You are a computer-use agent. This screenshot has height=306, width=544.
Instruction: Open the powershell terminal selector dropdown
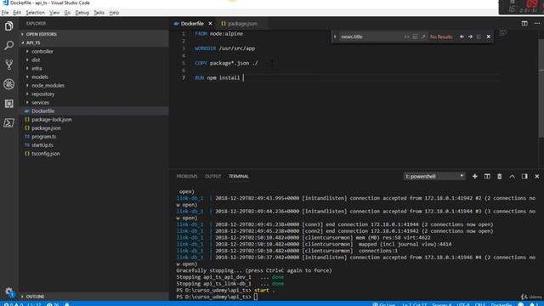434,176
